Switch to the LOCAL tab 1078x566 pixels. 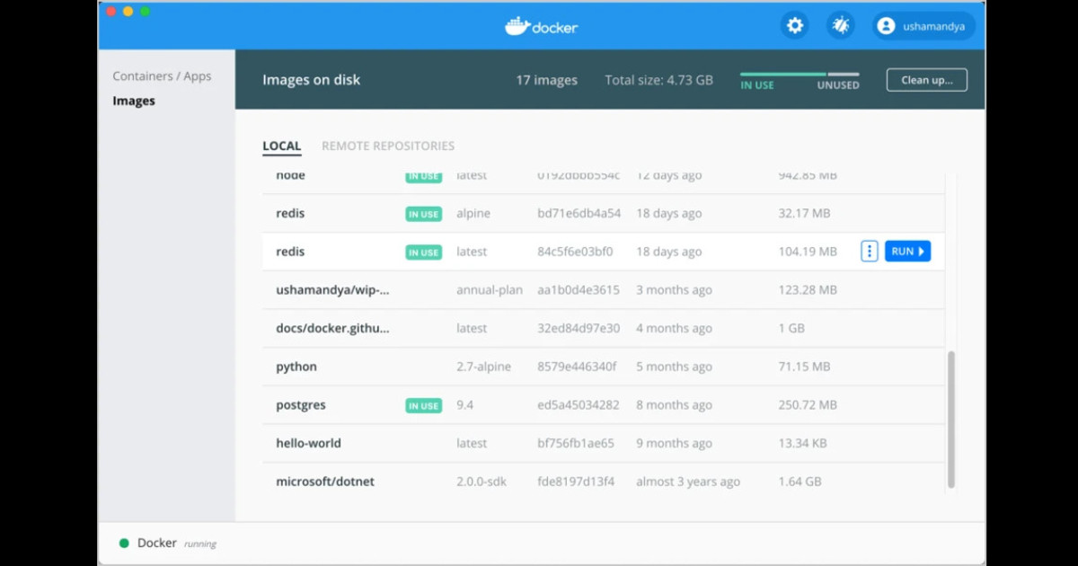tap(281, 146)
